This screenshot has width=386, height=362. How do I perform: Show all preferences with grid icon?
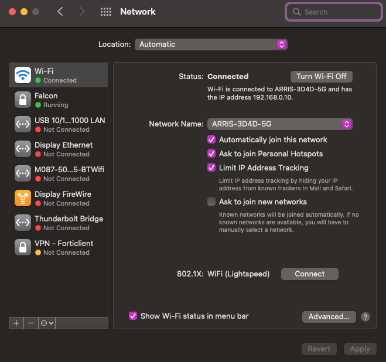(x=106, y=12)
